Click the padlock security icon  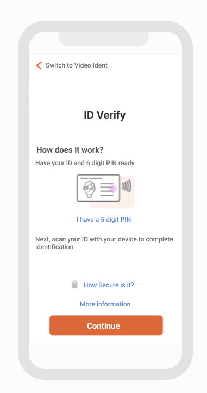tap(74, 284)
